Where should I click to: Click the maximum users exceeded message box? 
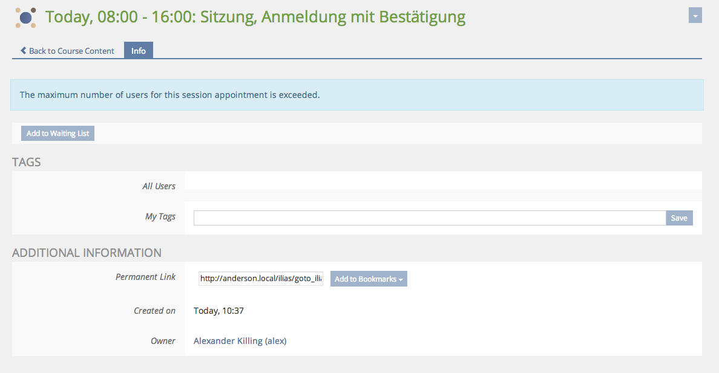pyautogui.click(x=356, y=95)
